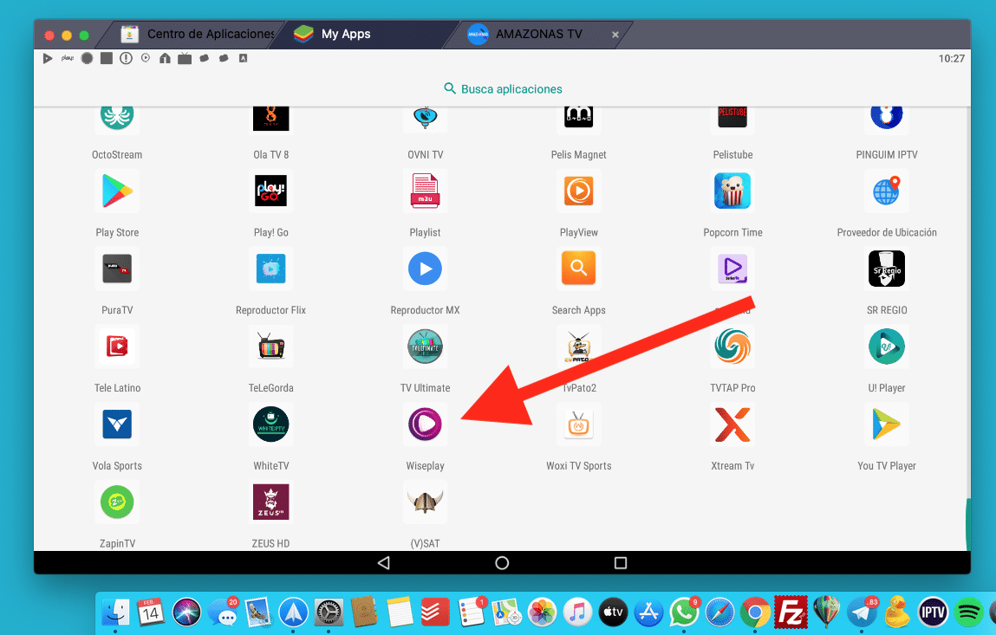Open the Search Apps icon
Viewport: 996px width, 635px height.
click(578, 269)
